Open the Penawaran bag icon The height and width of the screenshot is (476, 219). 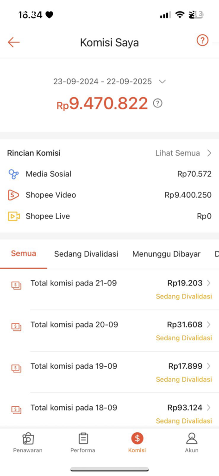pyautogui.click(x=28, y=438)
